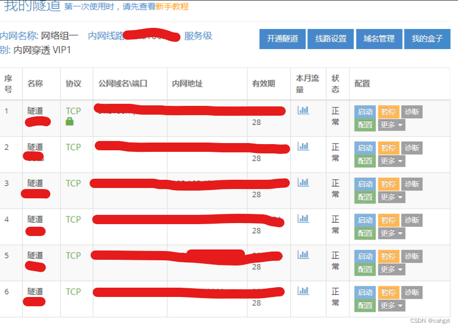458x329 pixels.
Task: Click the green lock icon in row 1
Action: pos(69,121)
